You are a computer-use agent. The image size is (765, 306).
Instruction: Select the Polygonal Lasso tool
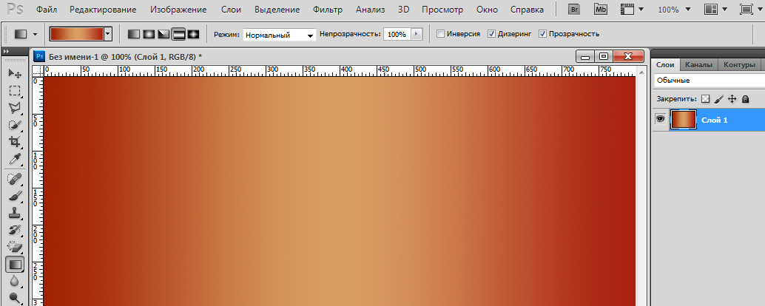click(x=15, y=108)
